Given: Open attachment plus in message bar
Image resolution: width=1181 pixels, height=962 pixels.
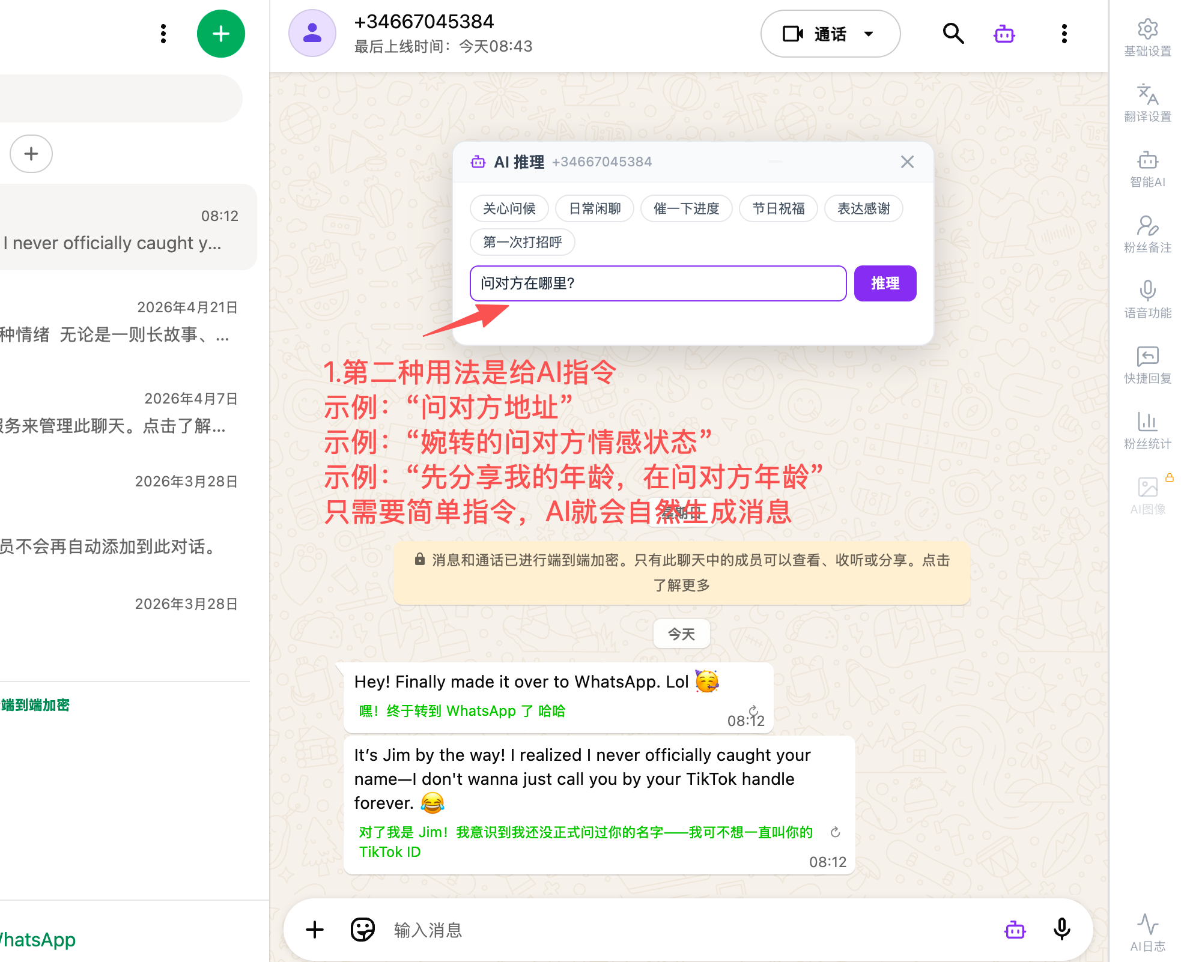Looking at the screenshot, I should (x=315, y=930).
